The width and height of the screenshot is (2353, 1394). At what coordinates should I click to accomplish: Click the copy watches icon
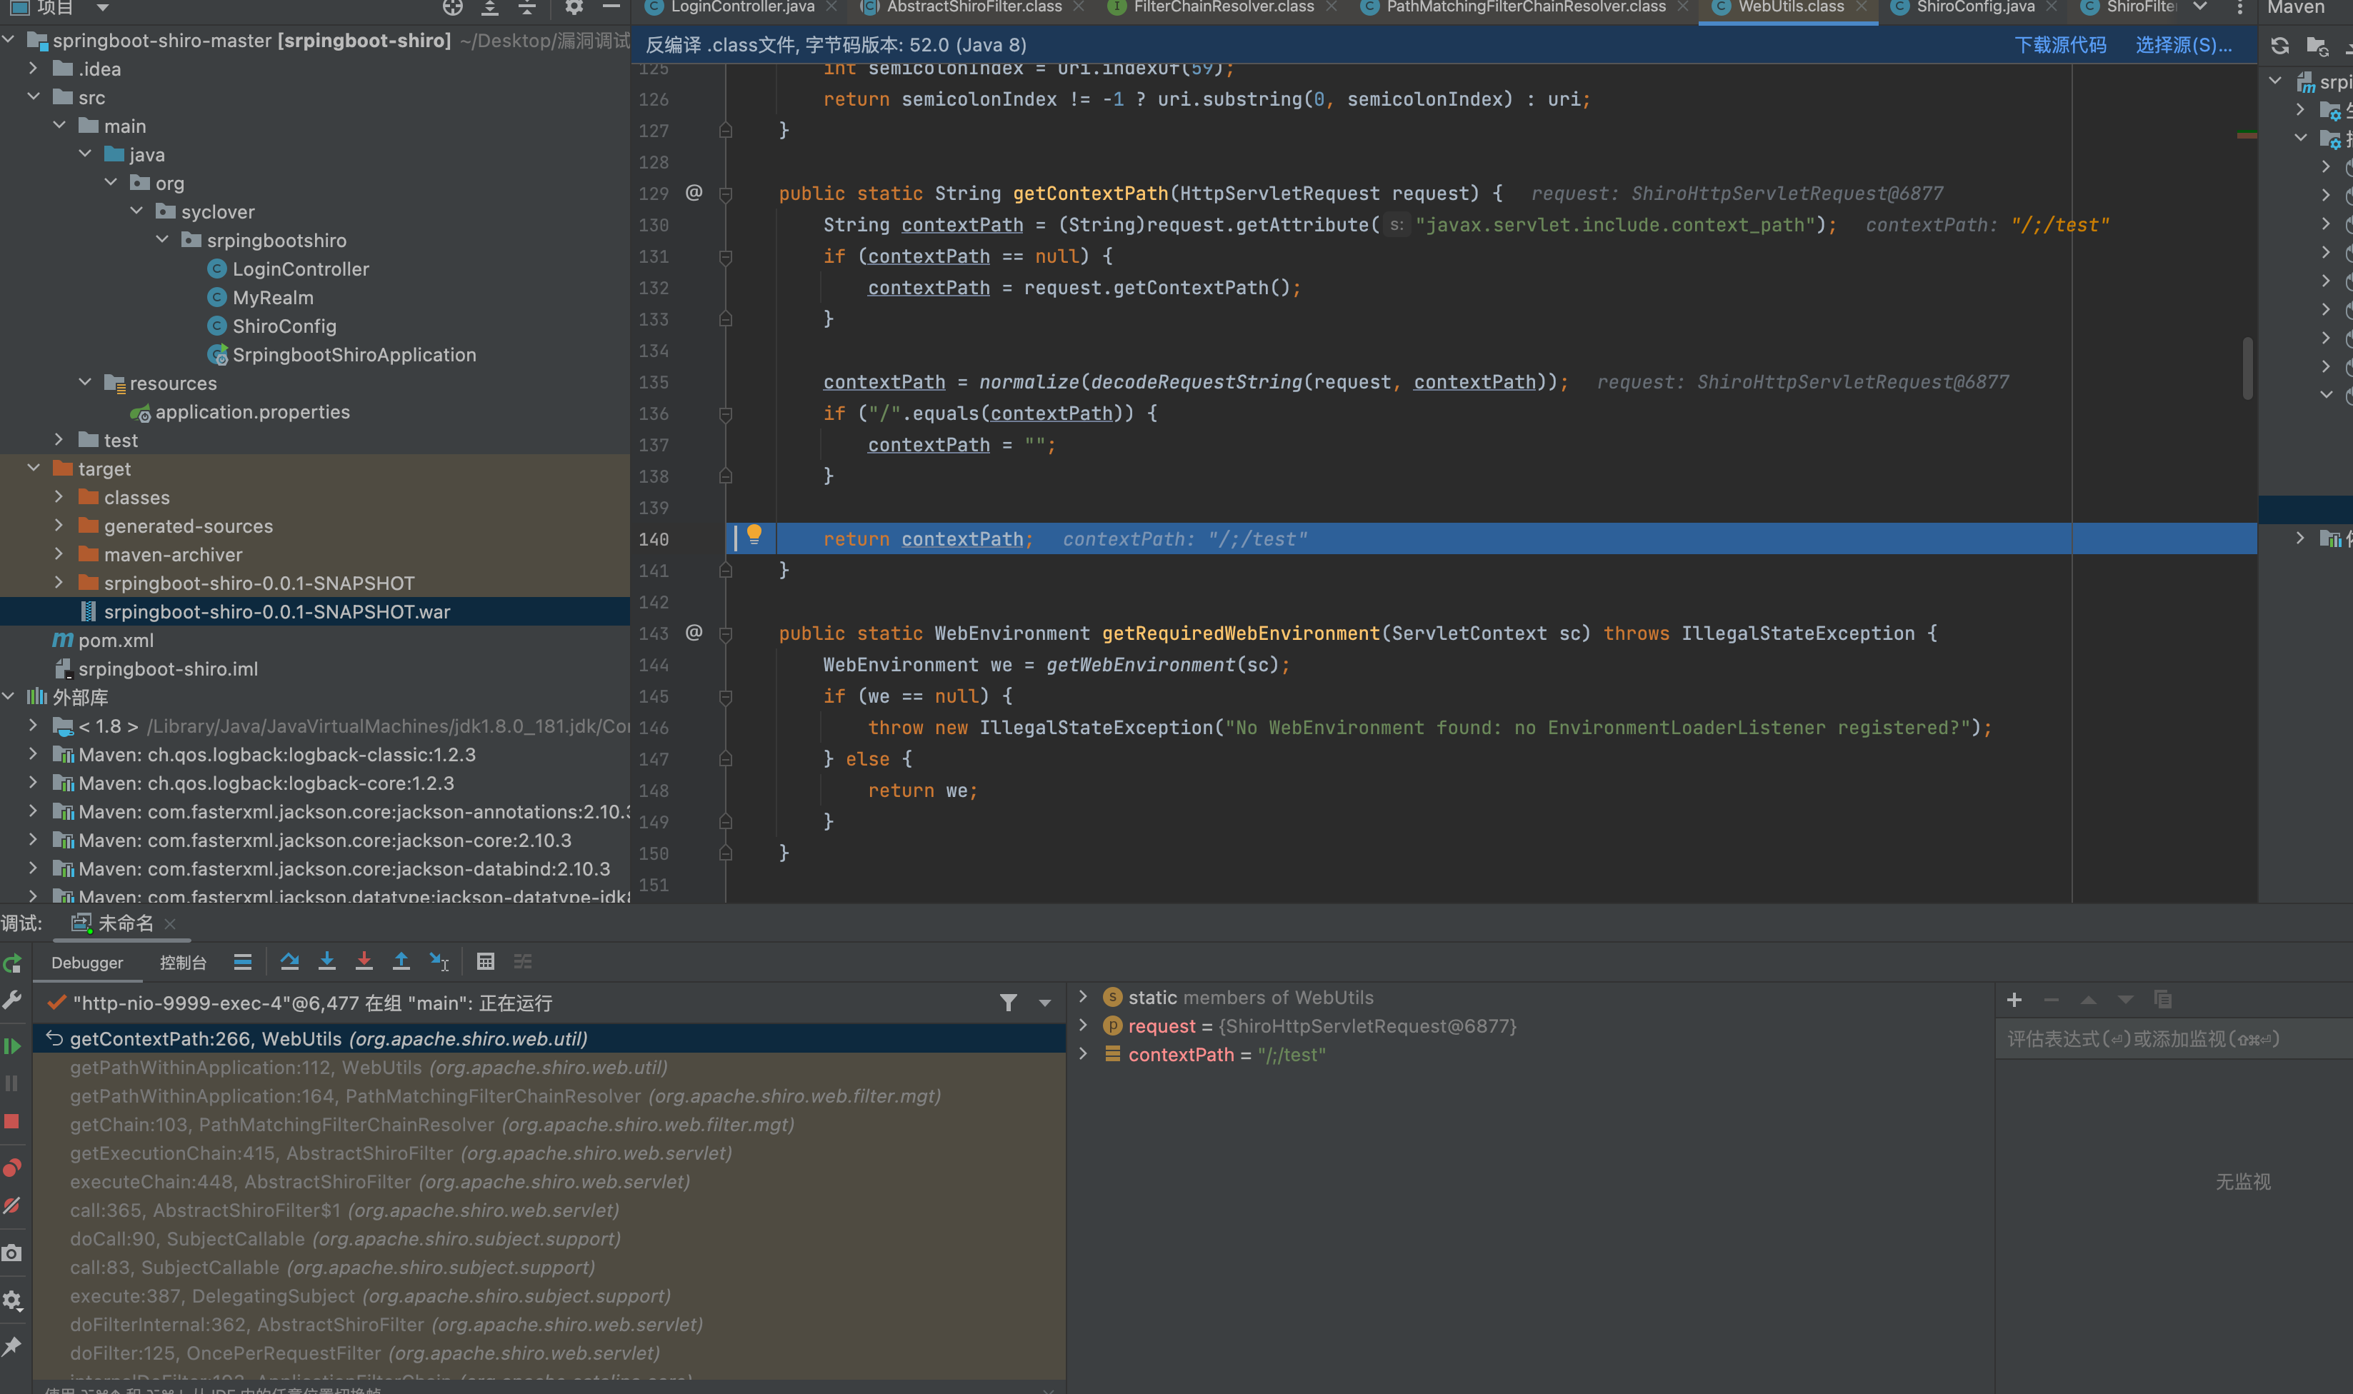click(x=2162, y=1000)
